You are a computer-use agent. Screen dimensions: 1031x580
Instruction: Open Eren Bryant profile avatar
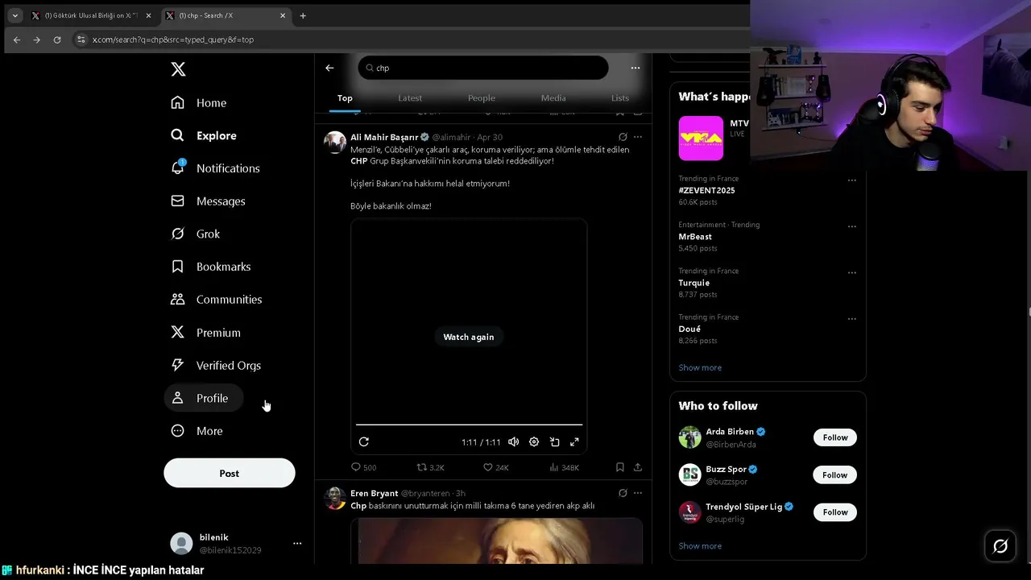pos(335,498)
